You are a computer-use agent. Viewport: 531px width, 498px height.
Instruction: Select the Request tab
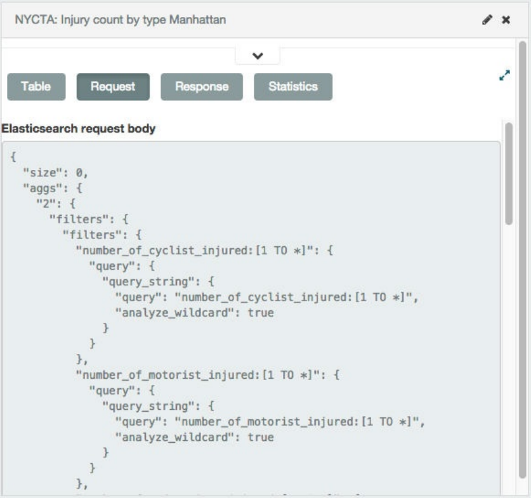click(113, 87)
